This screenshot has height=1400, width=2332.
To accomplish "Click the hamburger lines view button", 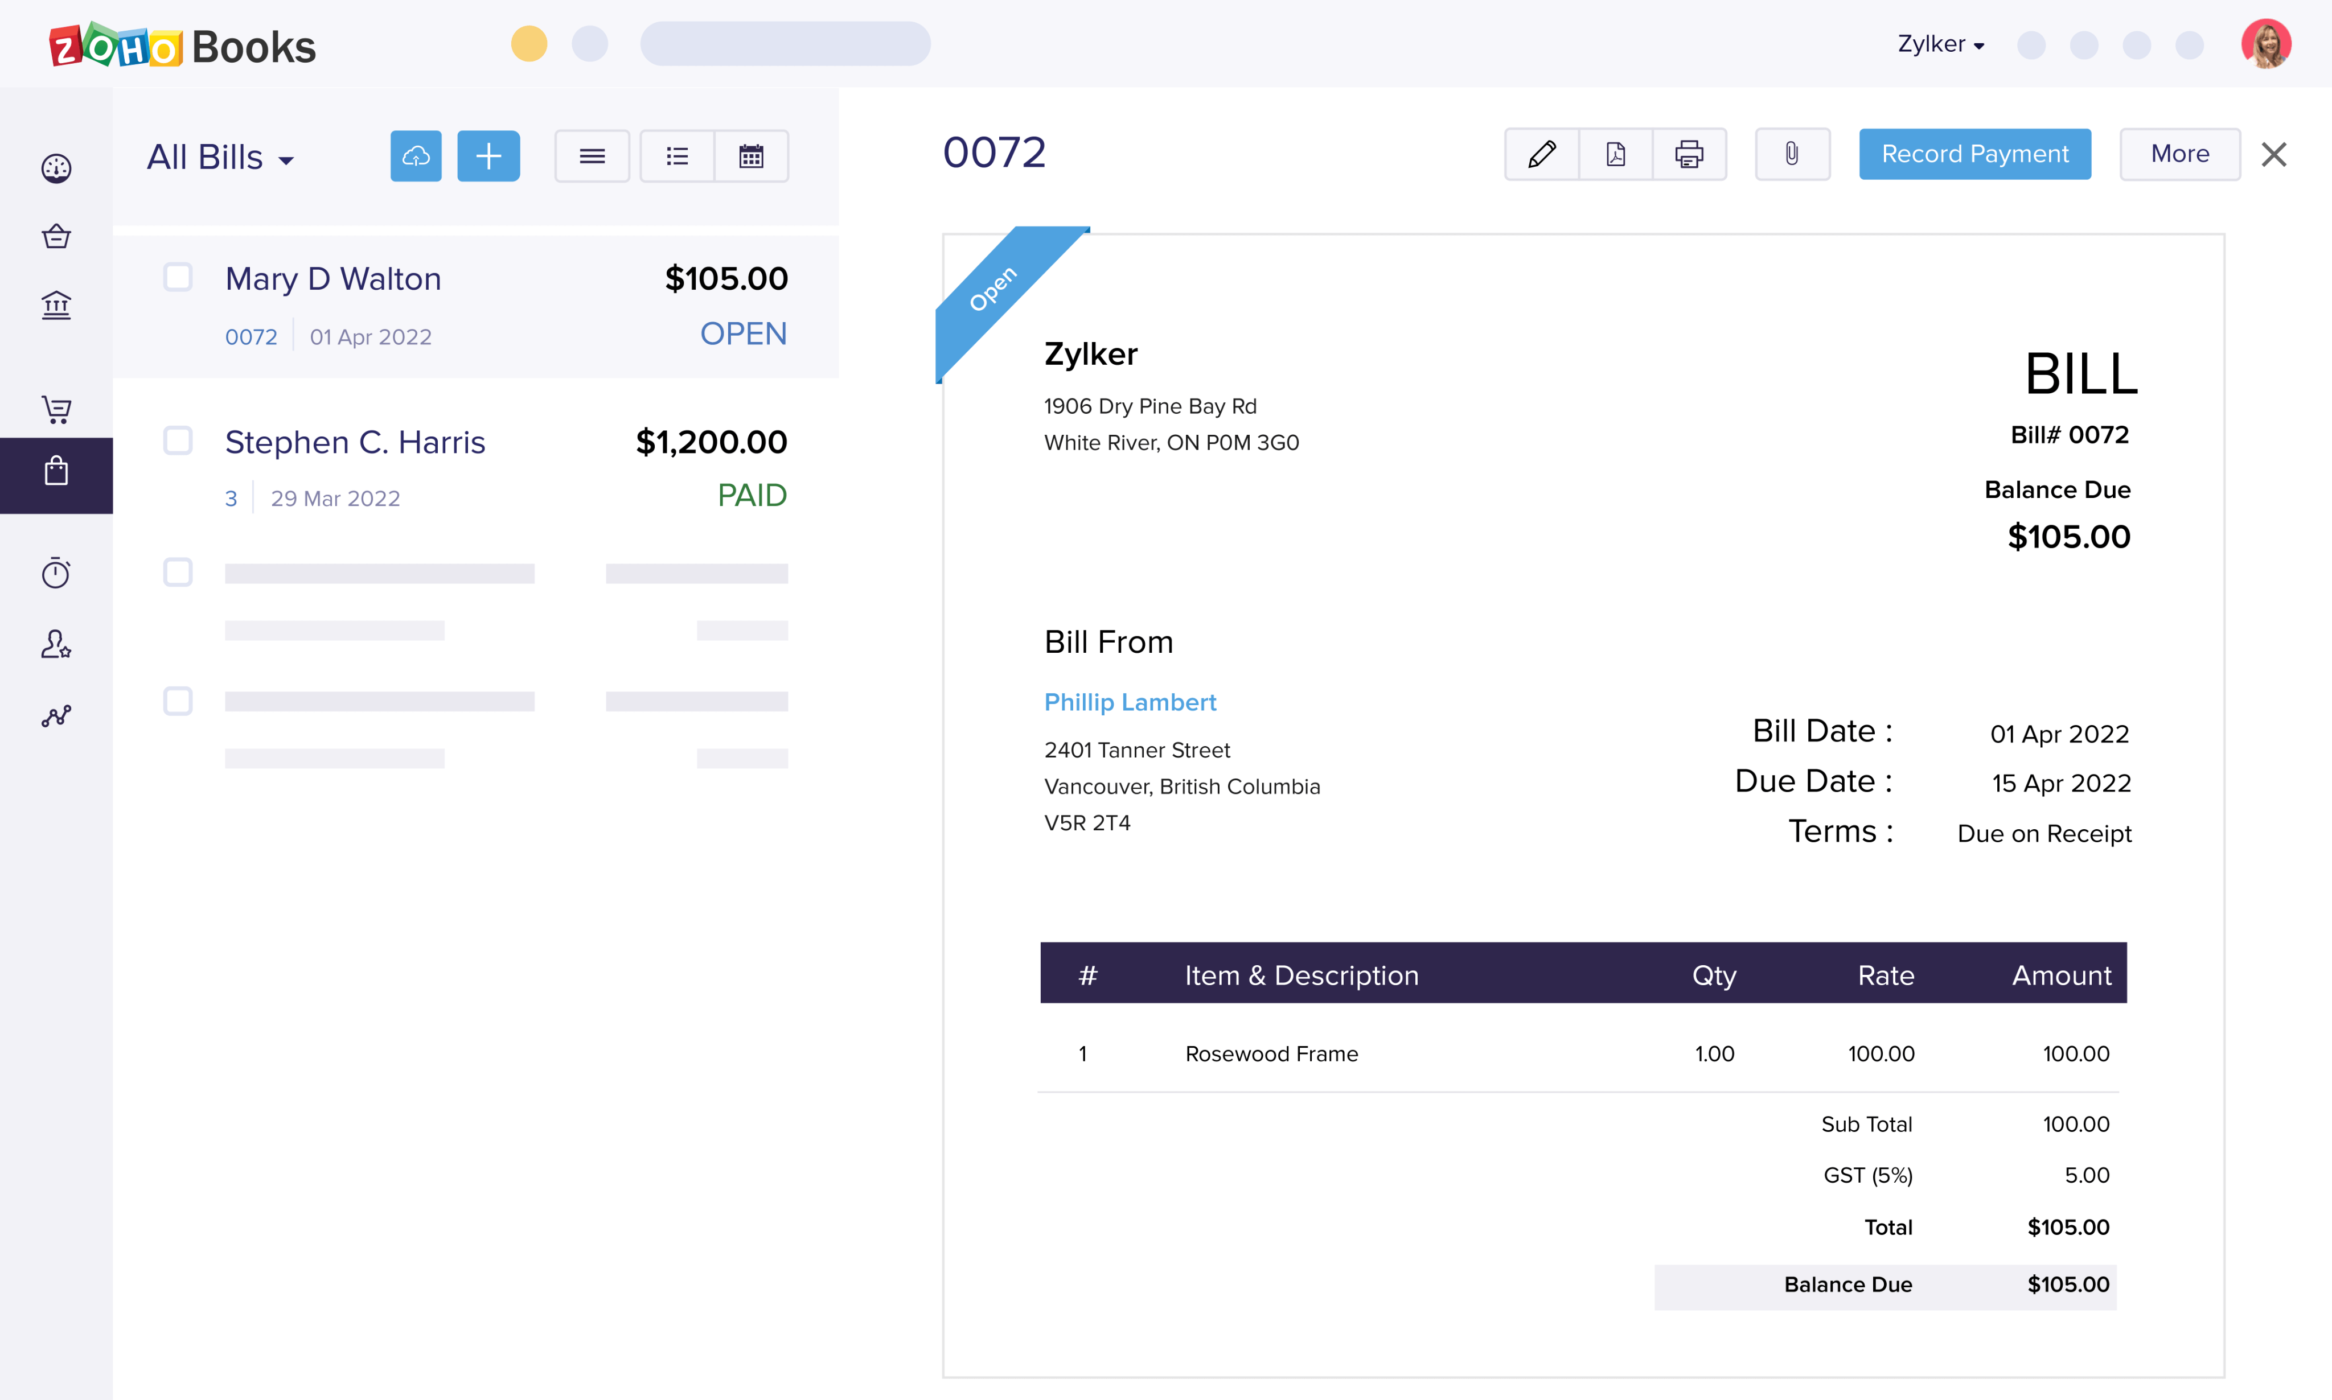I will 592,156.
